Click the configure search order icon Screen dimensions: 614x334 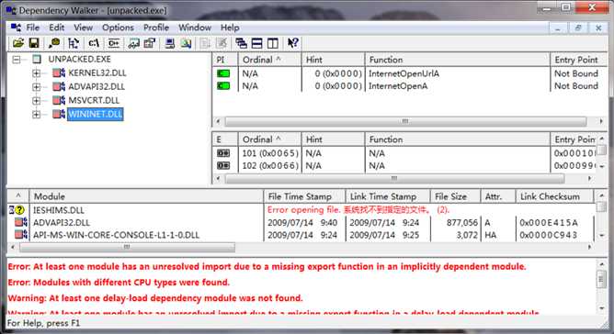point(186,43)
